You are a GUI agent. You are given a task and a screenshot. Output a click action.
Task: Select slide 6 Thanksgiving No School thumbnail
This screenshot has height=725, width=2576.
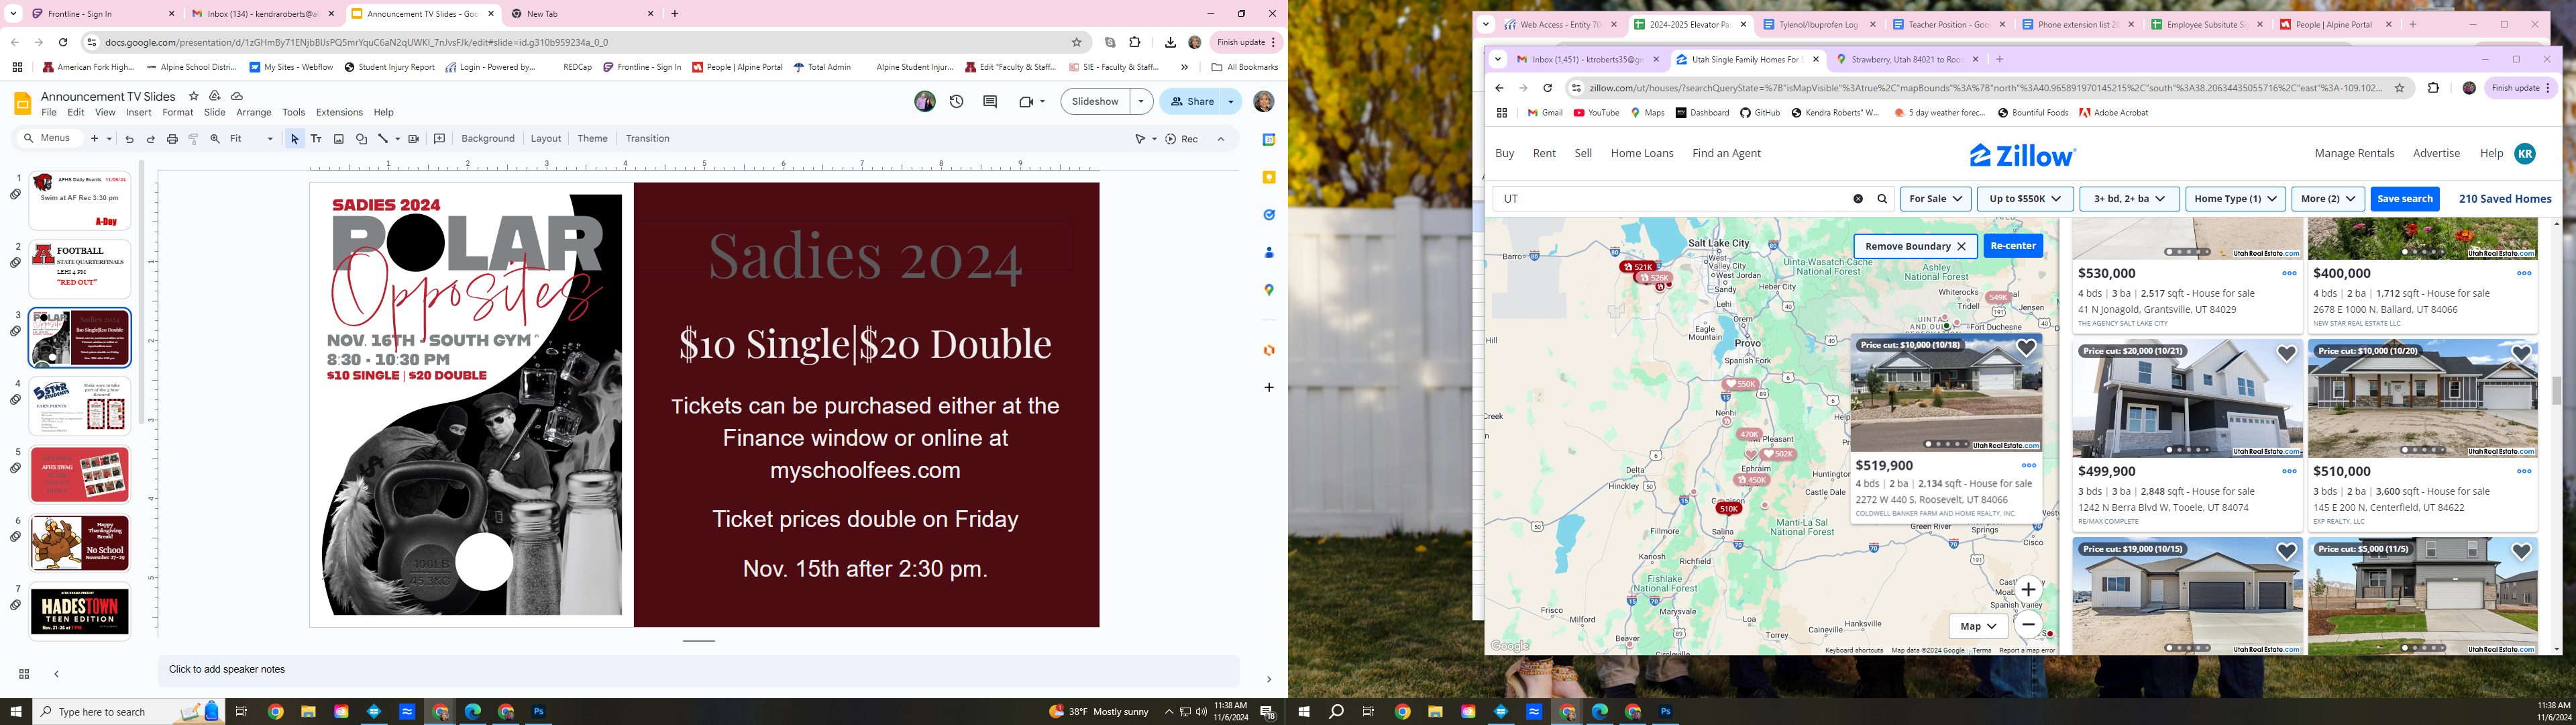(80, 542)
